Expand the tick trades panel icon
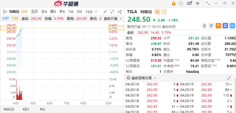 tap(229, 78)
